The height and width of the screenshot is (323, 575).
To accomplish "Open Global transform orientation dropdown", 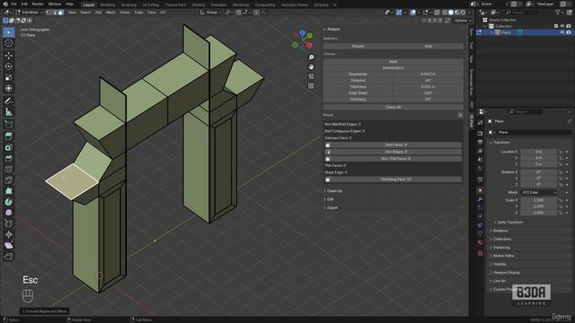I will click(x=211, y=13).
